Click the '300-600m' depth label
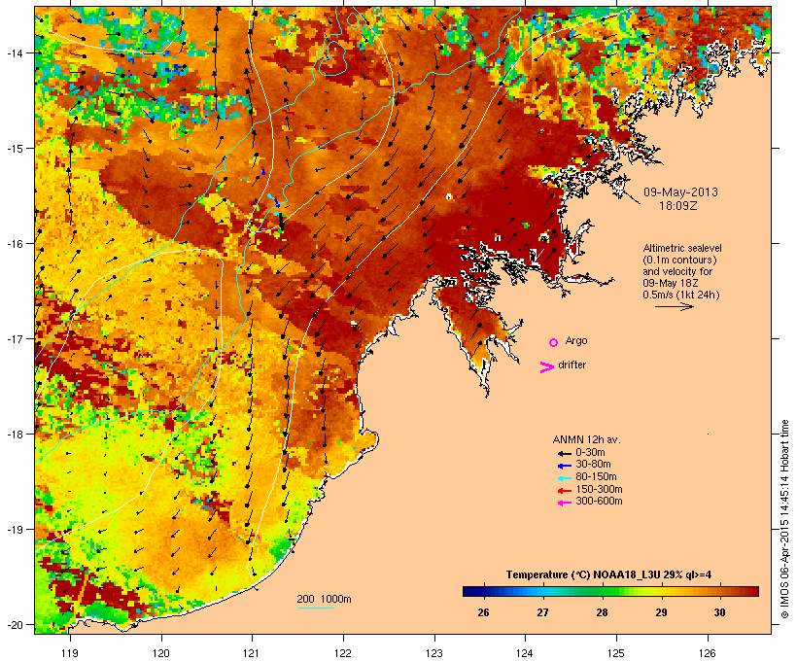 pos(599,502)
